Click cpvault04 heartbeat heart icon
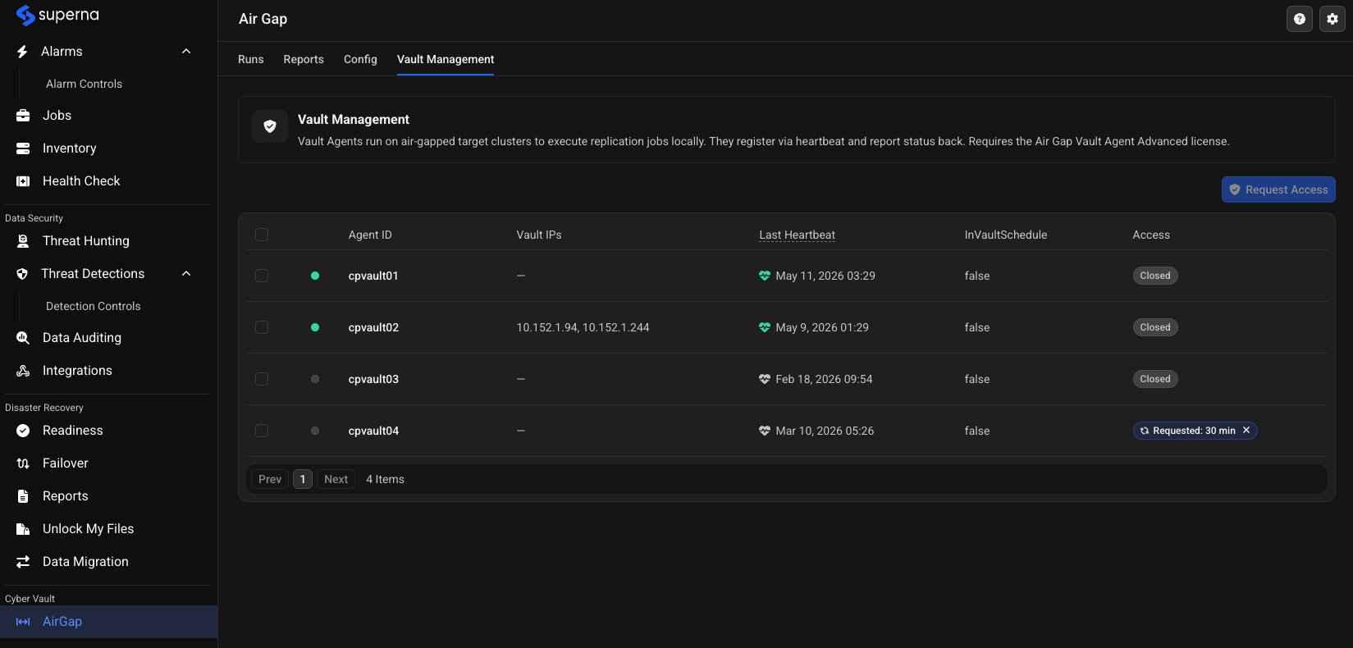Screen dimensions: 1353x648 coord(765,431)
